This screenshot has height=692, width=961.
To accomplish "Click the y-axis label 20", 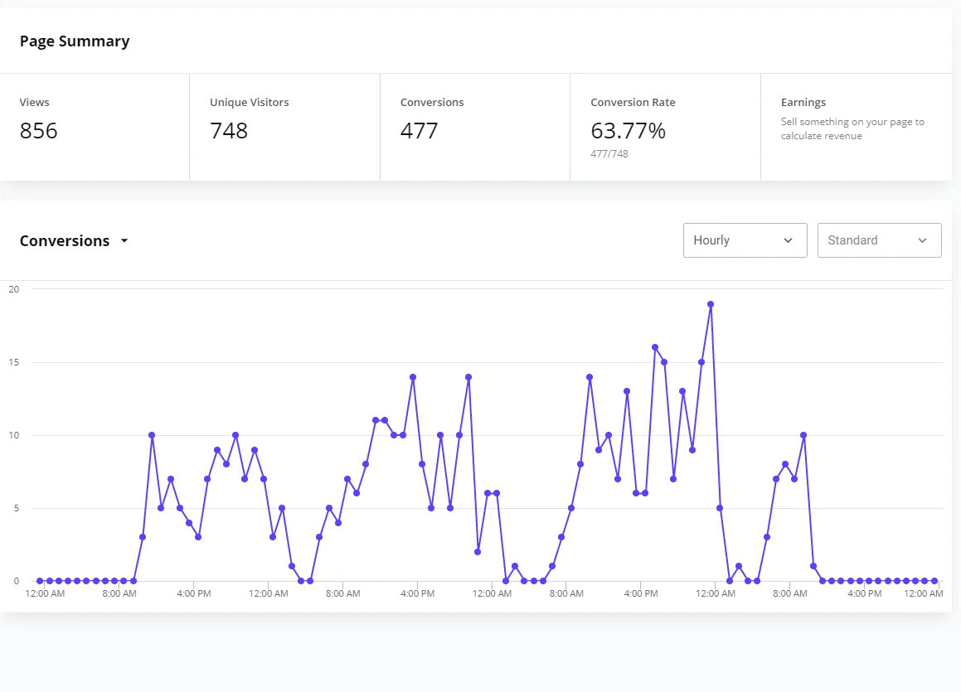I will (13, 289).
